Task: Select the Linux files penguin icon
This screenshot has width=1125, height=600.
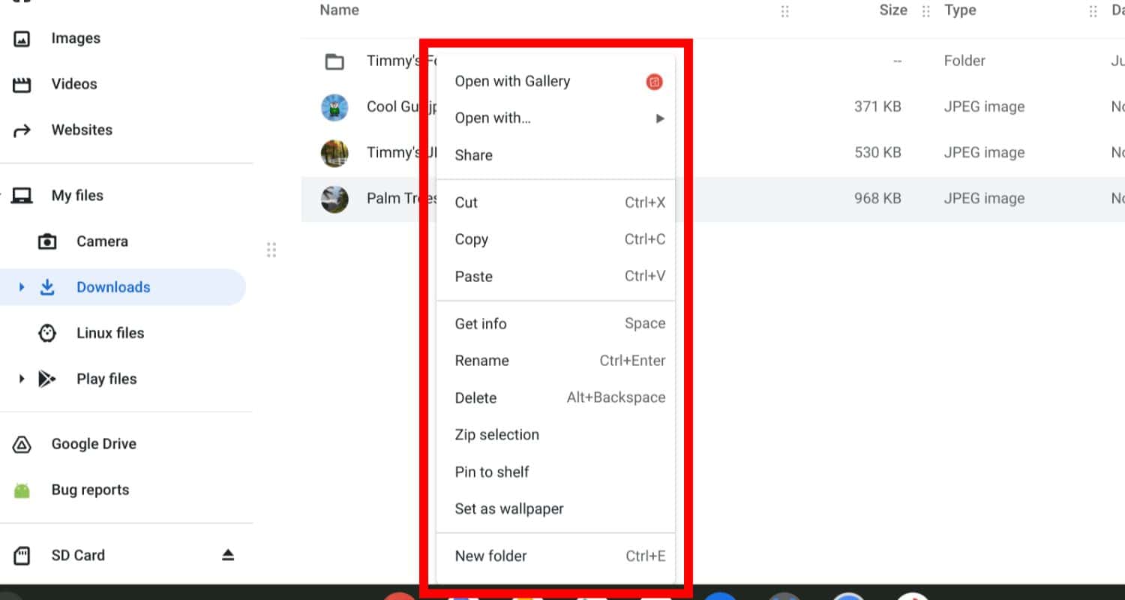Action: 47,333
